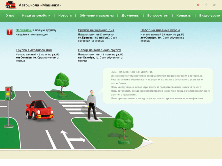The width and height of the screenshot is (222, 166).
Task: Click the red car on the road
Action: click(x=39, y=110)
